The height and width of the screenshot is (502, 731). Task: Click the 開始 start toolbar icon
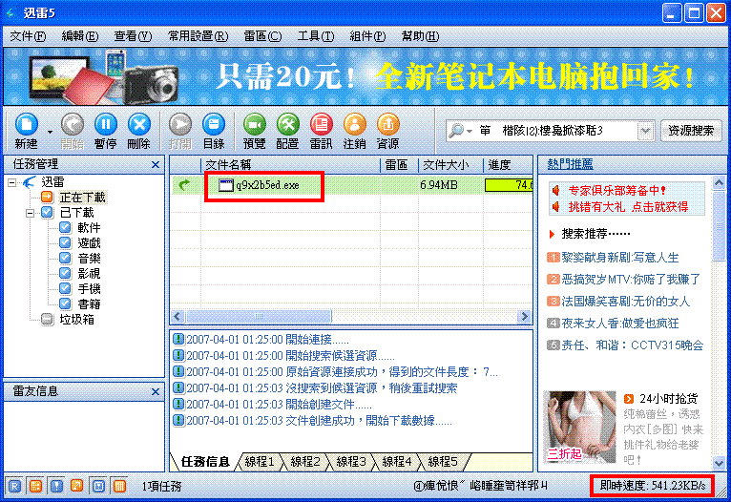pos(73,124)
